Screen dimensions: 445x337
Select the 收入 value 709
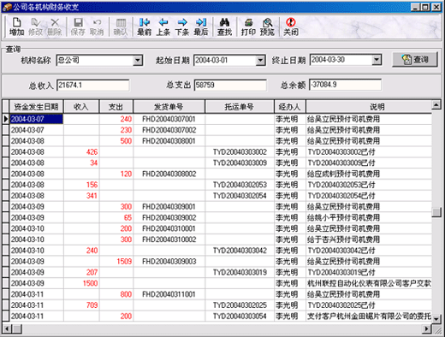81,305
